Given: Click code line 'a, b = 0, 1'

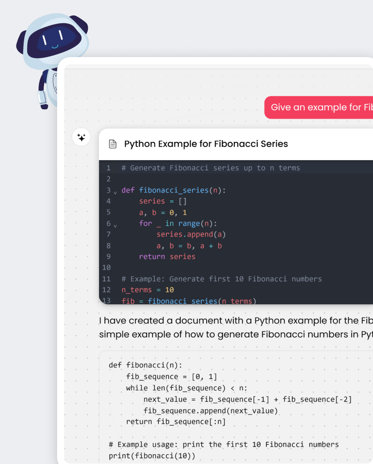Looking at the screenshot, I should (163, 212).
